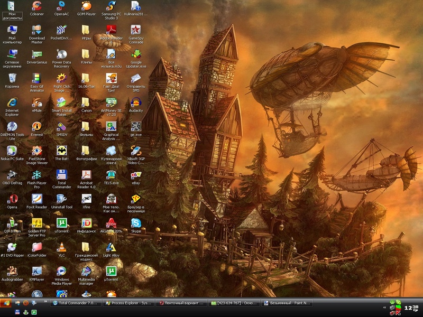Screen dimensions: 423x317
Task: Switch to Total Commander 7.0 taskbar button
Action: [x=76, y=303]
